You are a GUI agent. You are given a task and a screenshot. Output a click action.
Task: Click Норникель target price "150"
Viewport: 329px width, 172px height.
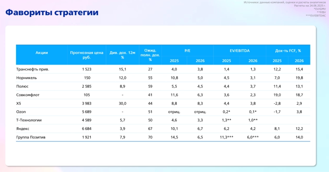point(87,78)
